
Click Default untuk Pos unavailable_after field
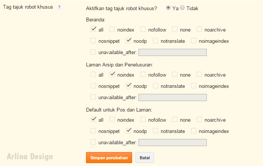(172, 142)
